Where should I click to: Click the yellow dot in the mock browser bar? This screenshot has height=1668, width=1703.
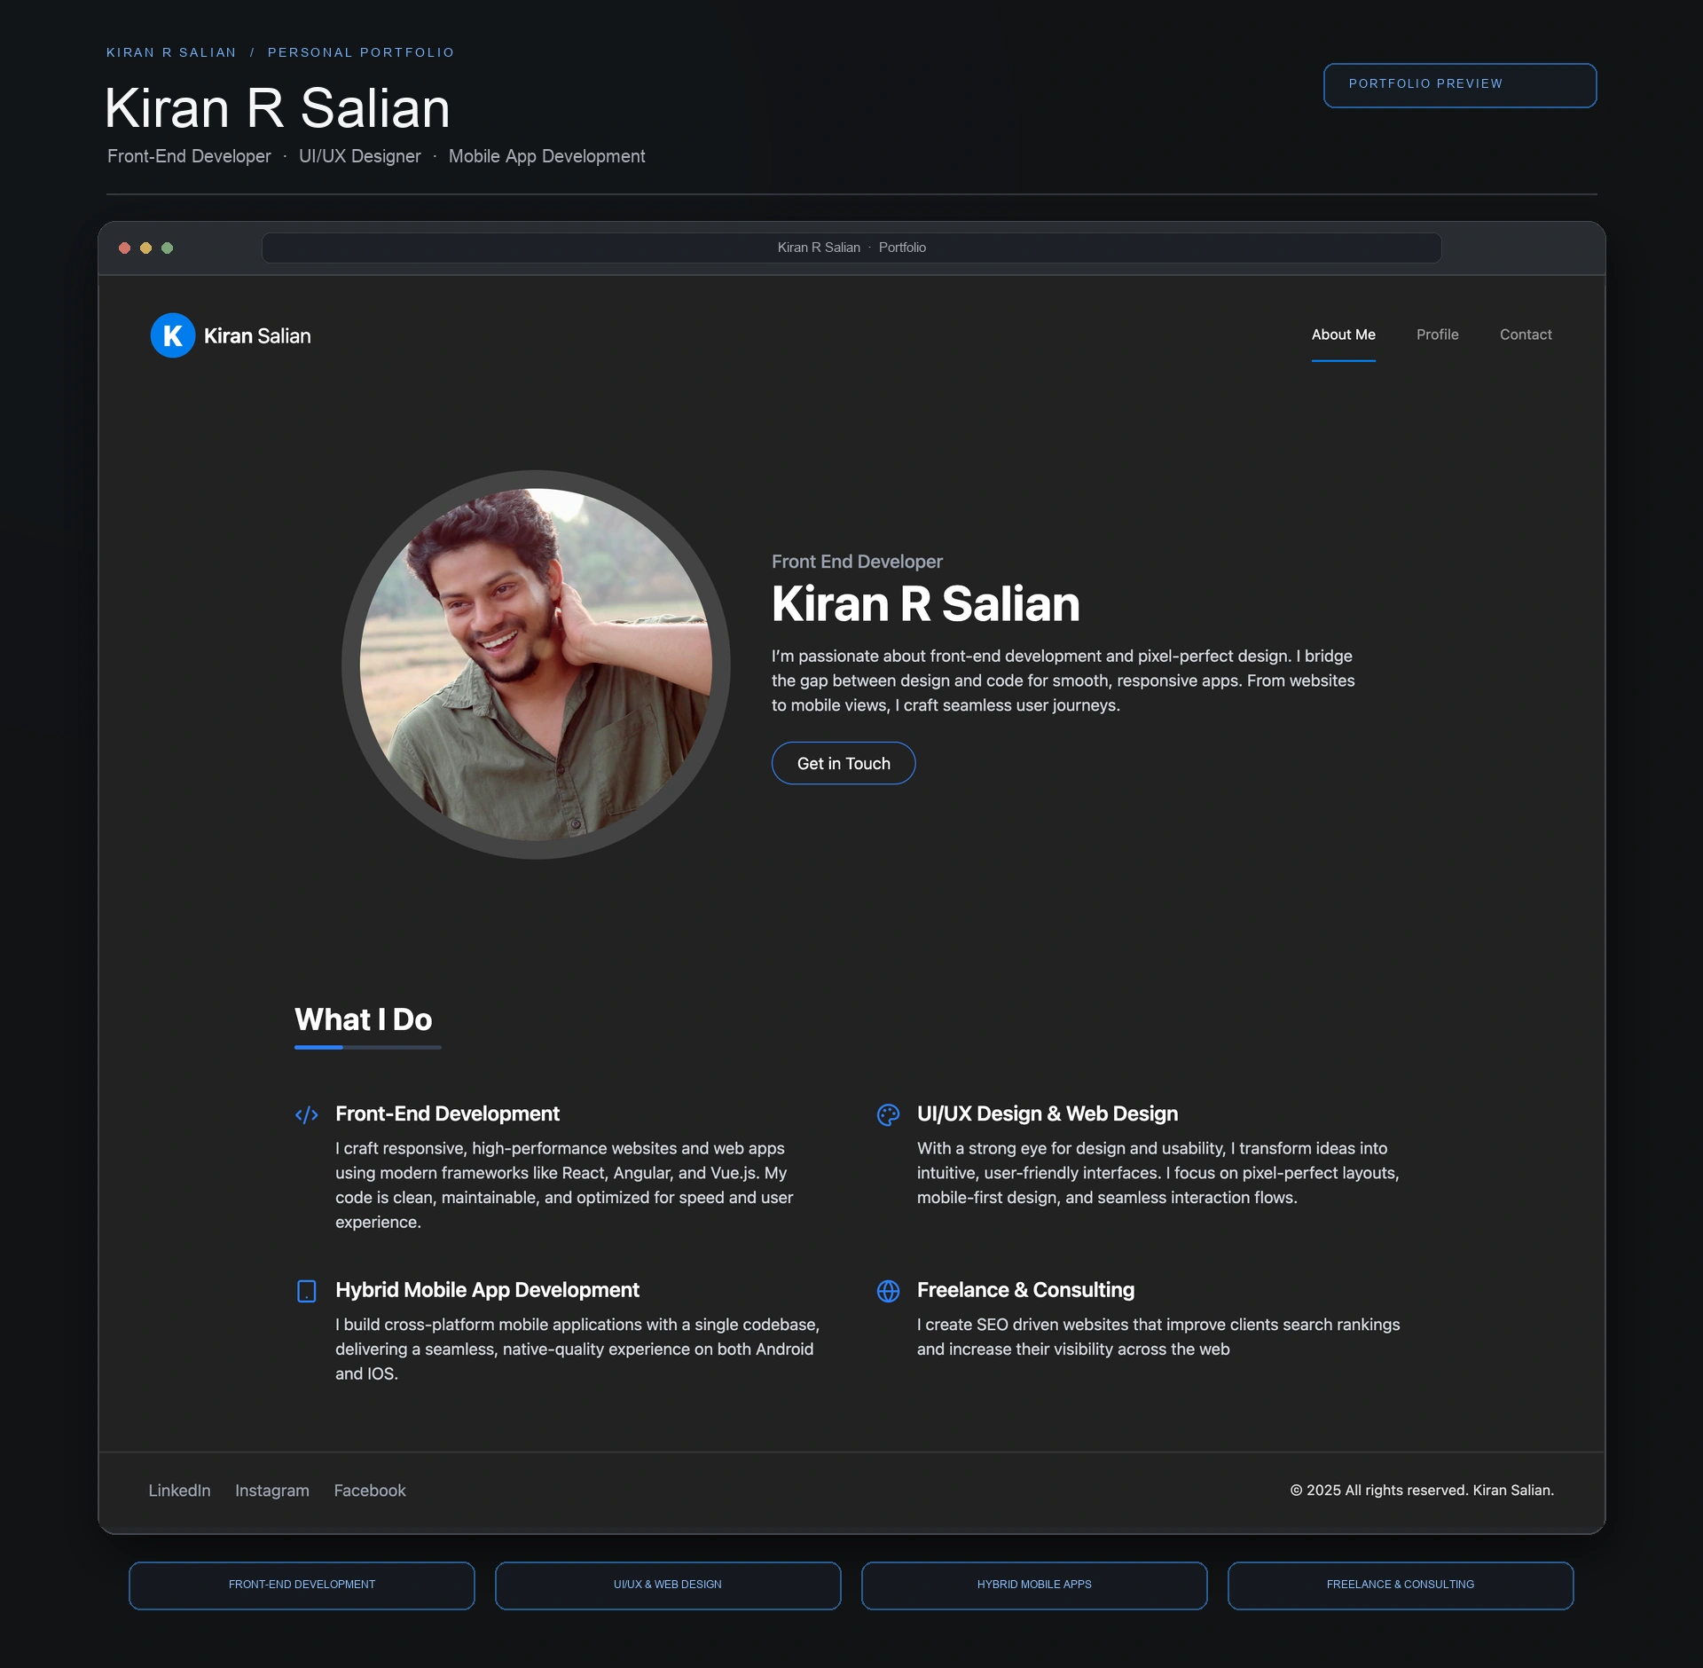click(145, 248)
